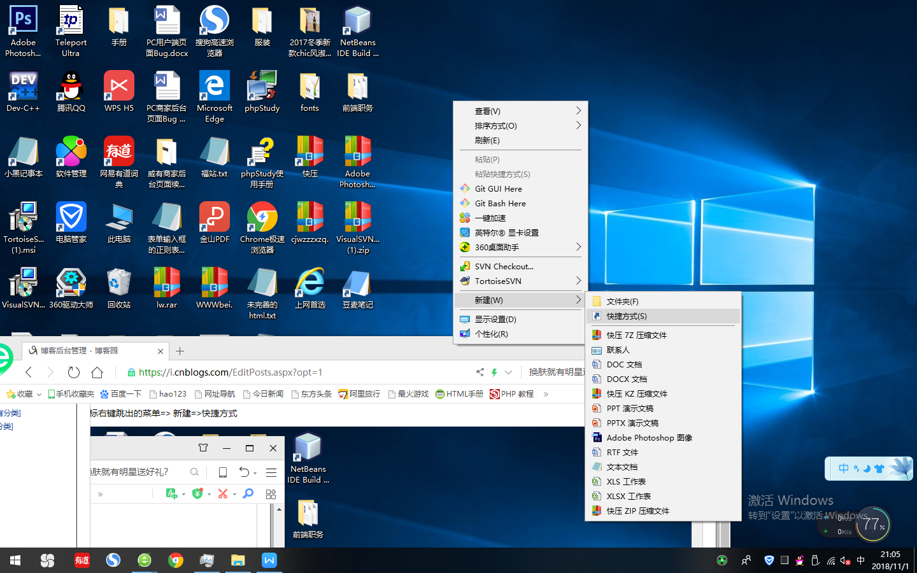Choose 快捷方式(S) in the new submenu

[663, 316]
